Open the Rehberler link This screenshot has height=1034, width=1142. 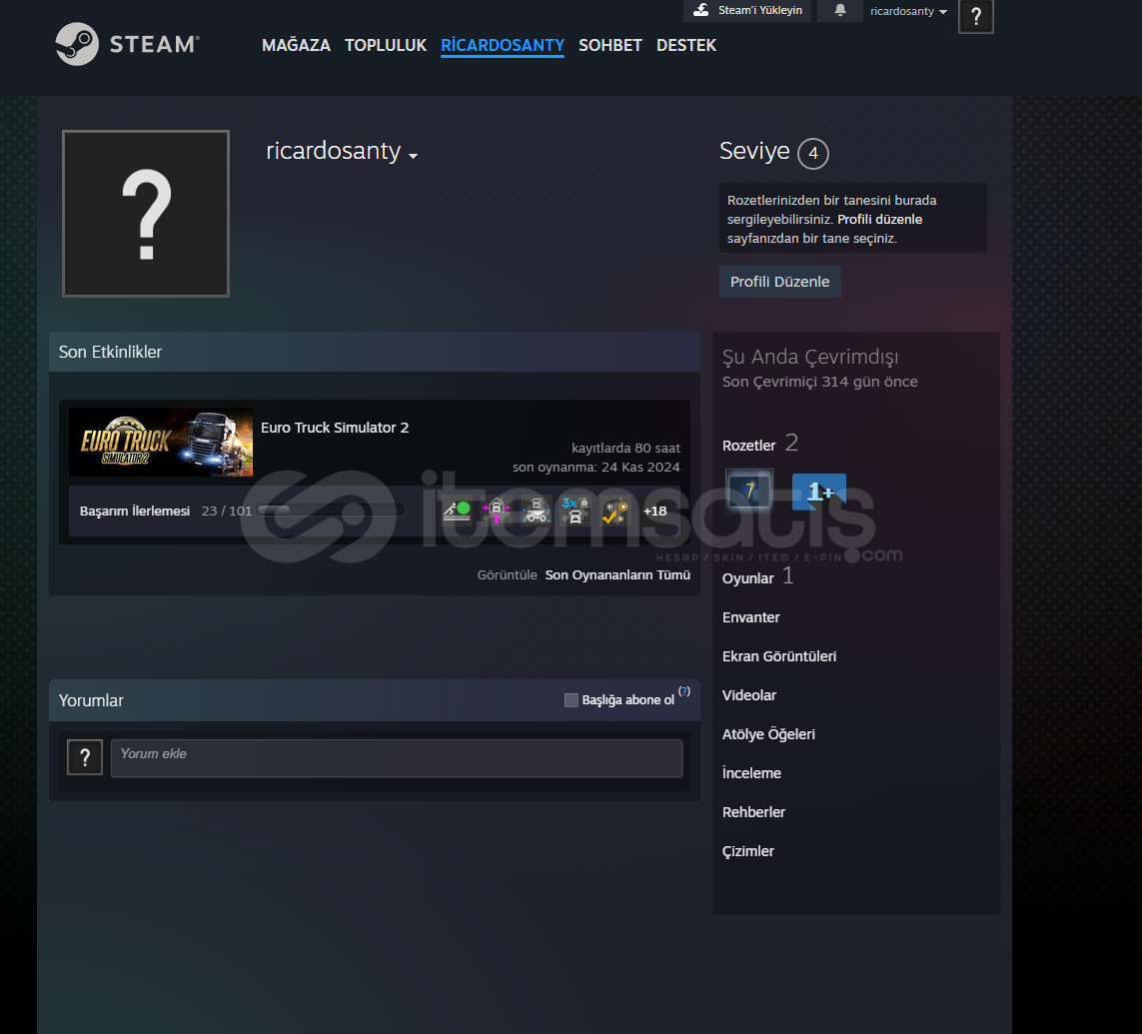(x=753, y=812)
